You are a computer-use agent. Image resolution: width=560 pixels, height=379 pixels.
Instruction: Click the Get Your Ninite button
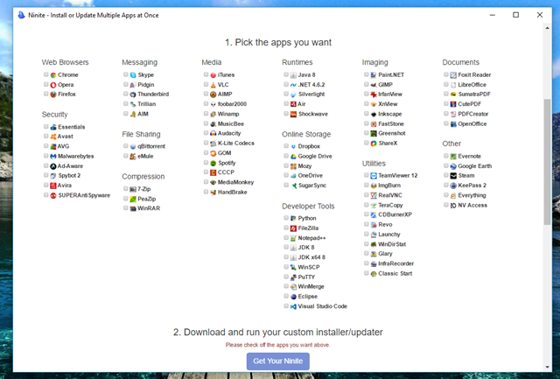click(x=278, y=361)
